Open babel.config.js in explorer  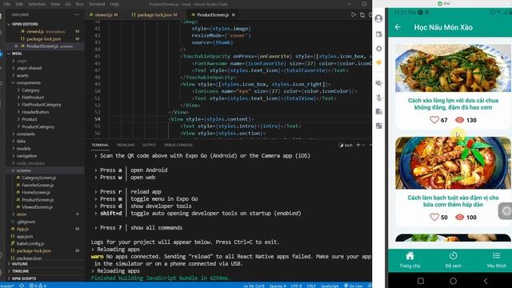(x=30, y=243)
